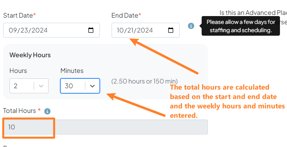Click the 2.50 hours or 150 min text
287x147 pixels.
click(144, 81)
